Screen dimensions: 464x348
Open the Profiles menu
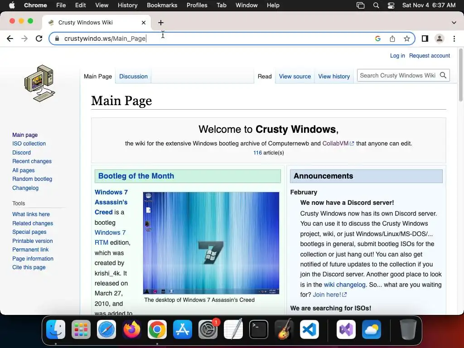click(x=197, y=5)
